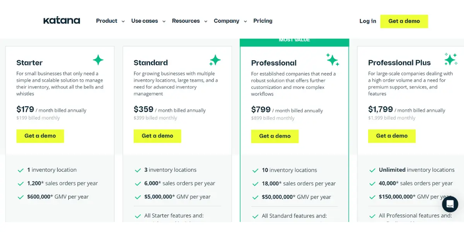Expand the Use cases dropdown chevron
Viewport: 464px width, 232px height.
[x=164, y=21]
